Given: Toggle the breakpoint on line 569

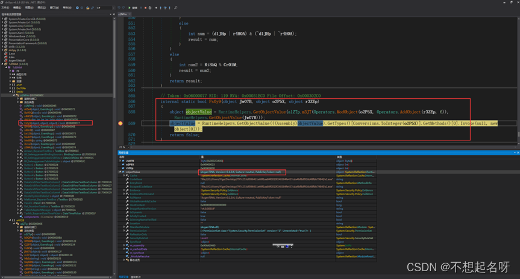Looking at the screenshot, I should [x=121, y=124].
